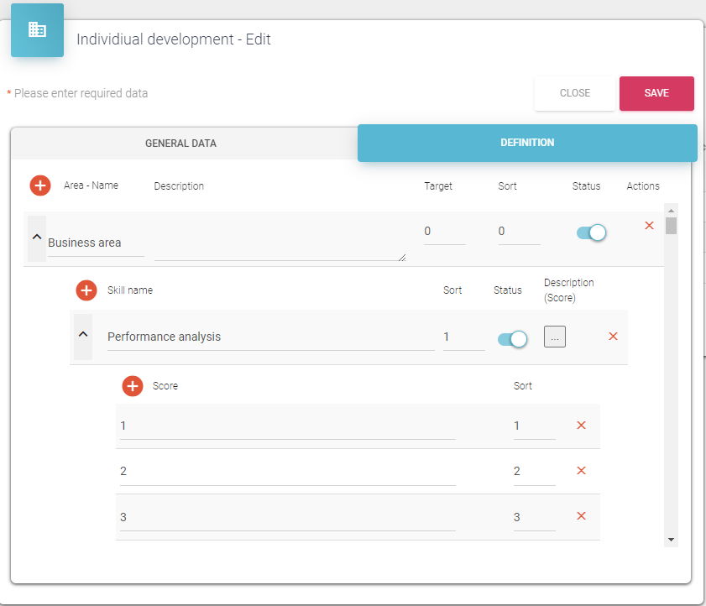This screenshot has width=706, height=606.
Task: Collapse the Performance analysis skill
Action: (83, 334)
